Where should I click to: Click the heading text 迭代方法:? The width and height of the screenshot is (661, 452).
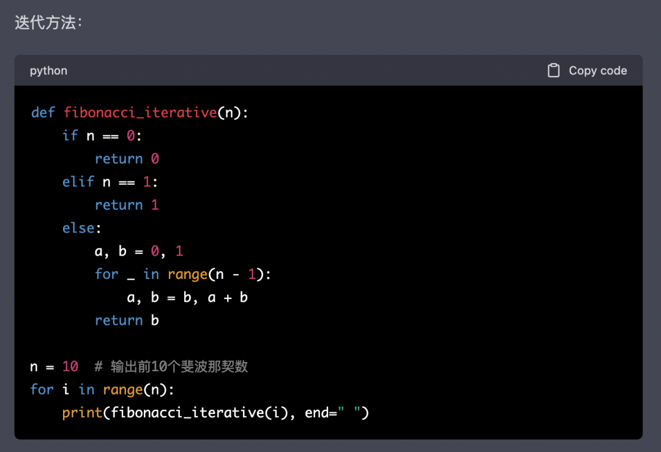point(48,23)
